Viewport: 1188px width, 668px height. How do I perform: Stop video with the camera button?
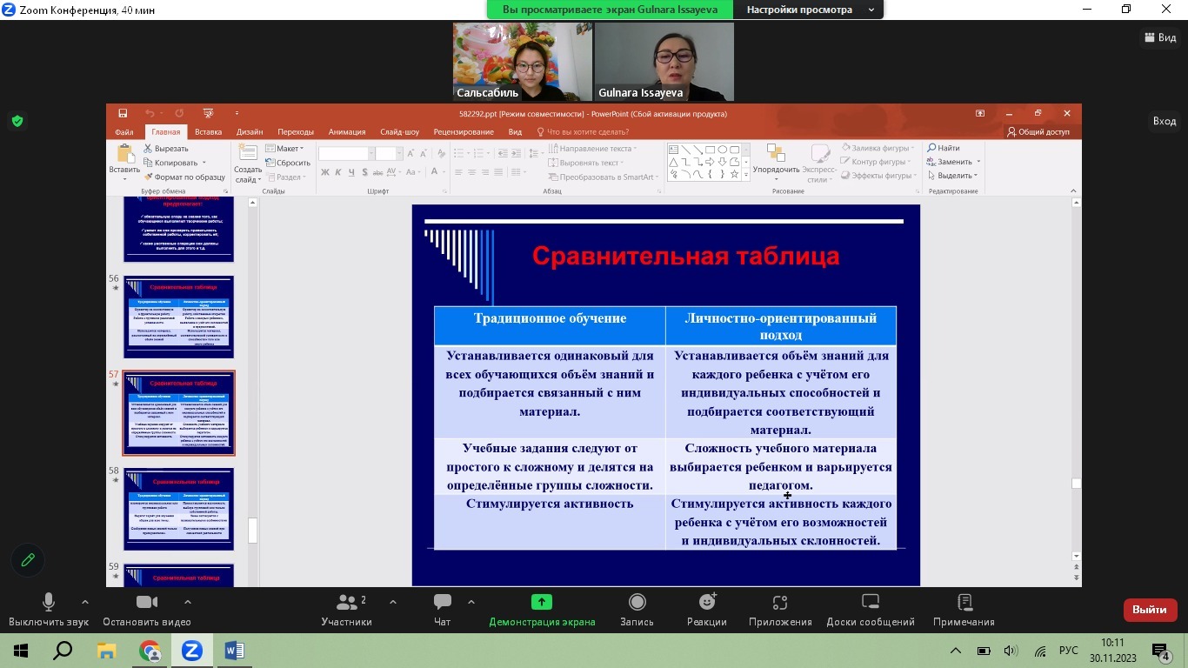pyautogui.click(x=146, y=603)
